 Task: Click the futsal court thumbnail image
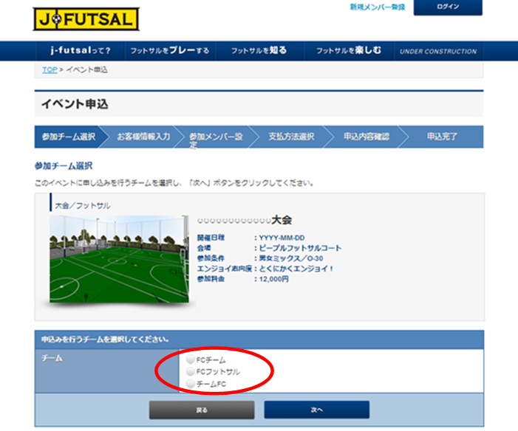(x=118, y=257)
